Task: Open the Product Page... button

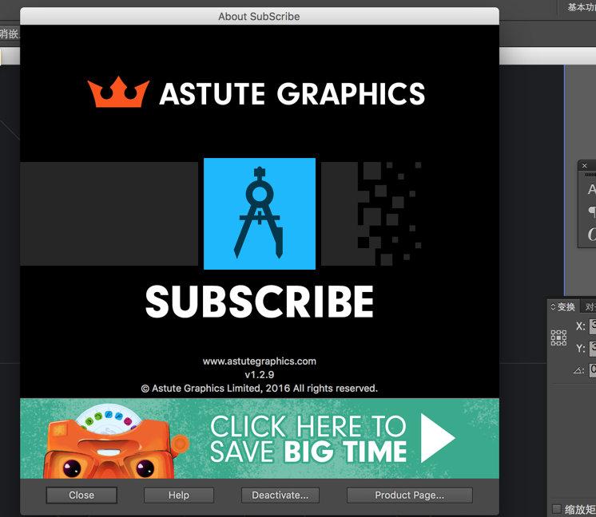Action: pyautogui.click(x=409, y=495)
